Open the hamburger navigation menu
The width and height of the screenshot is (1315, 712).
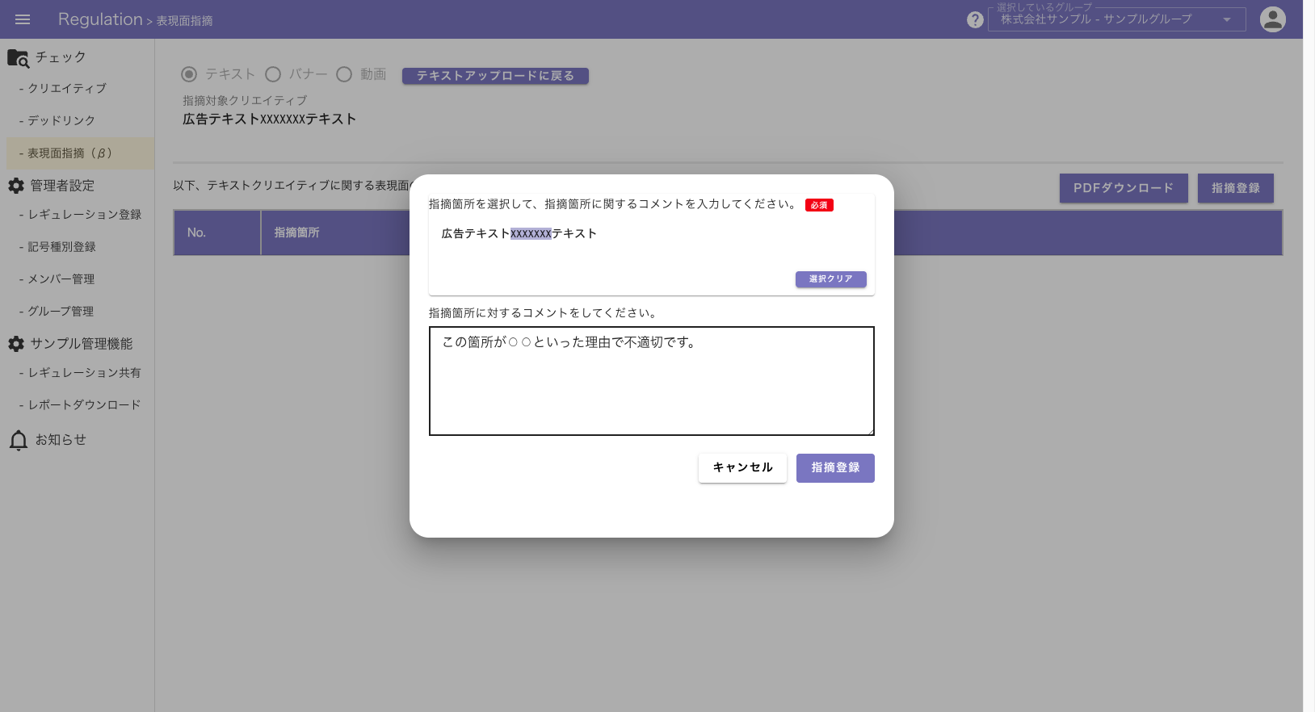pos(23,19)
